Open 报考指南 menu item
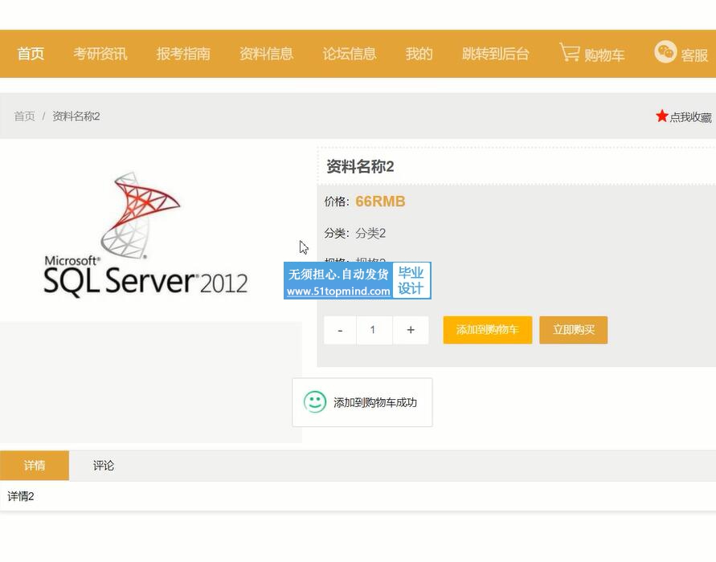Viewport: 716px width, 562px height. pos(183,54)
